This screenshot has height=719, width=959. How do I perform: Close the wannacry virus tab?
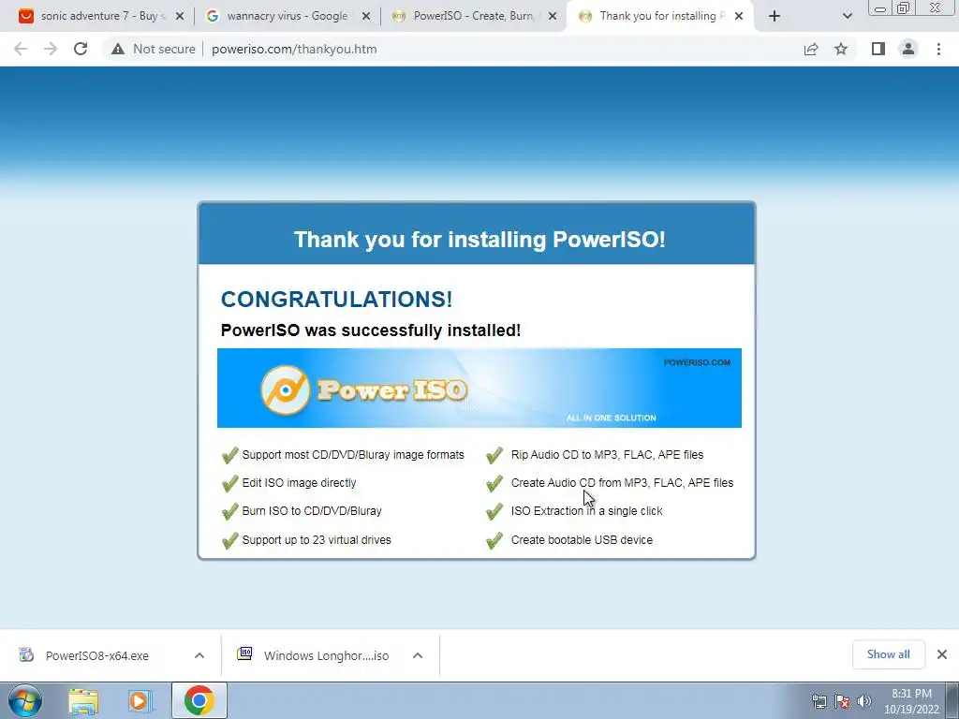pos(366,17)
